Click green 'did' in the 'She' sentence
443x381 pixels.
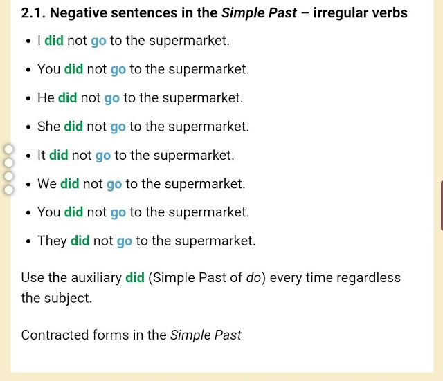(x=73, y=127)
